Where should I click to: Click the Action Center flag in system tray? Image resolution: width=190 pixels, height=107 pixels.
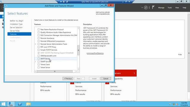[x=170, y=104]
